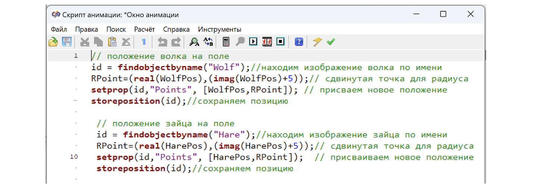Open the Справка menu
This screenshot has height=188, width=536.
coord(177,29)
